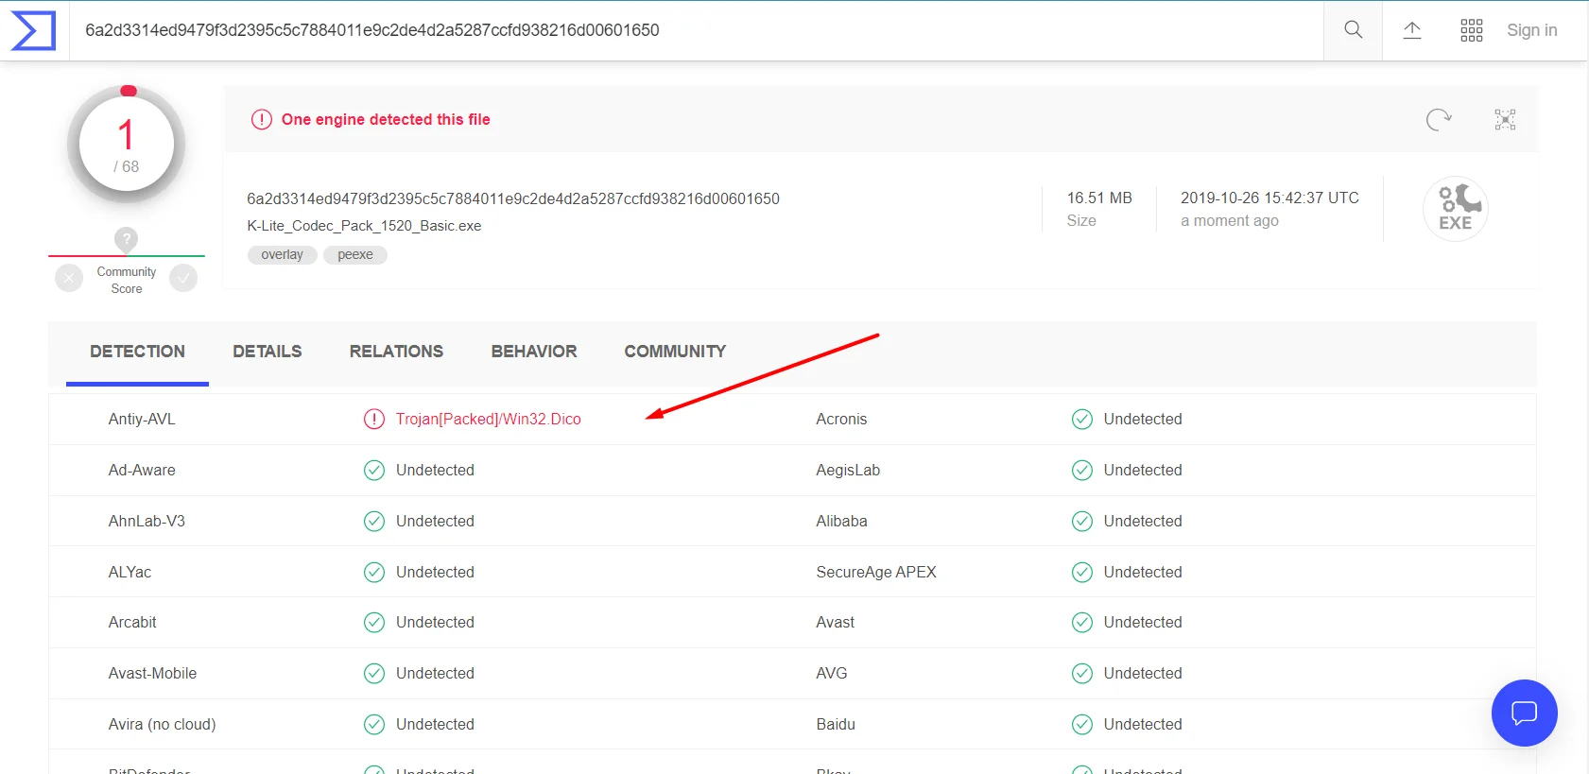Click the overlay tag
The height and width of the screenshot is (774, 1589).
coord(282,255)
